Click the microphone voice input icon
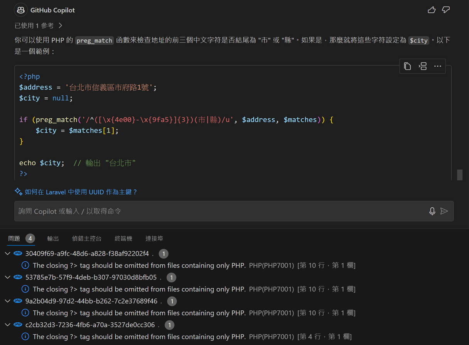This screenshot has width=469, height=345. tap(432, 211)
